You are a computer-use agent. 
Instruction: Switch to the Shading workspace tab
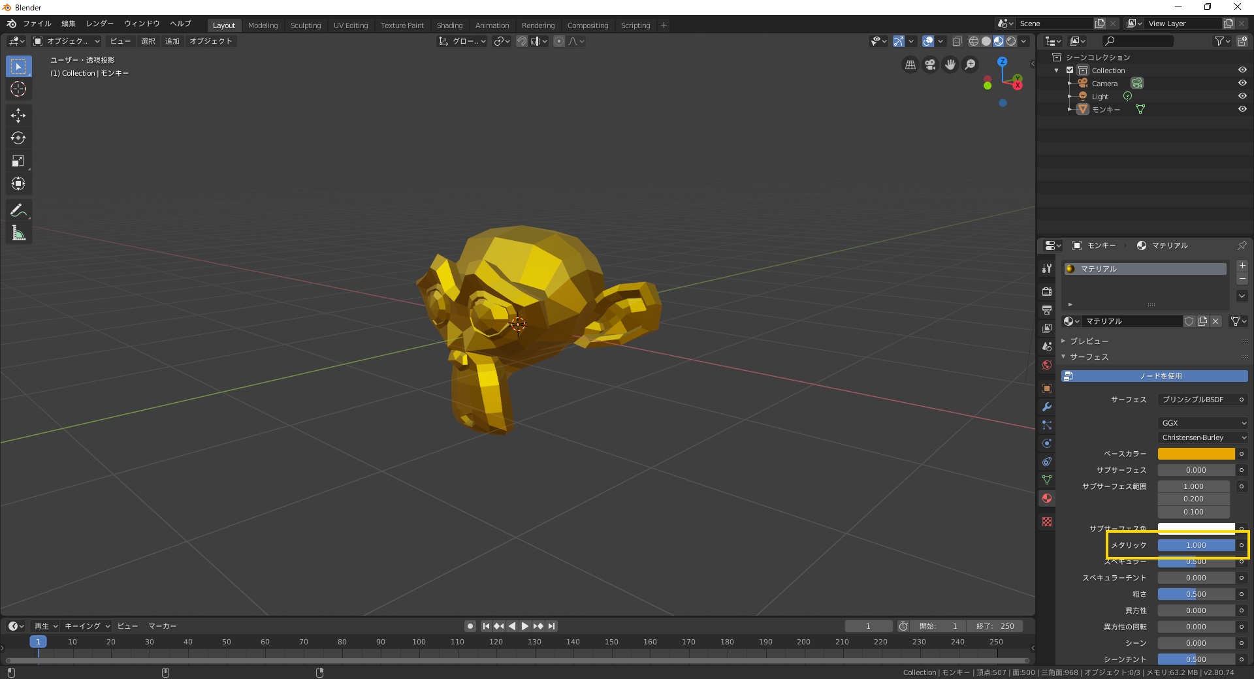click(449, 25)
